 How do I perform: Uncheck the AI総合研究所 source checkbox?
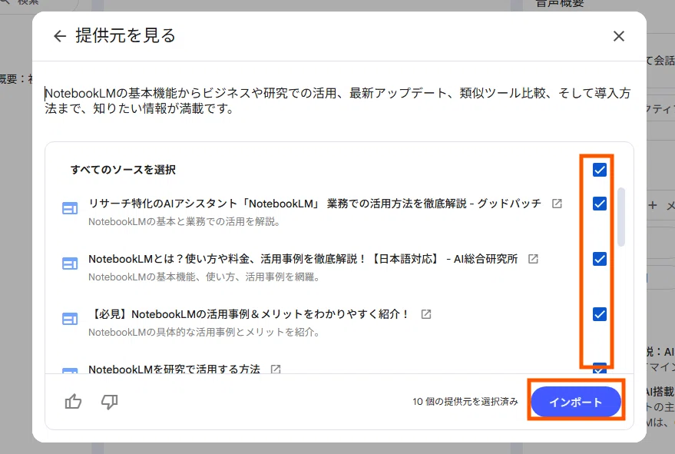(x=599, y=259)
